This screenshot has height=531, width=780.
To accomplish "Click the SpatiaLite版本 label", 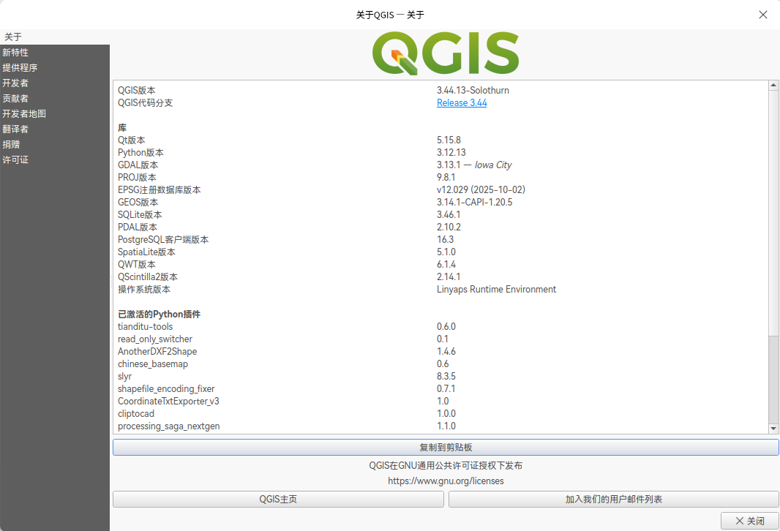I will [146, 252].
